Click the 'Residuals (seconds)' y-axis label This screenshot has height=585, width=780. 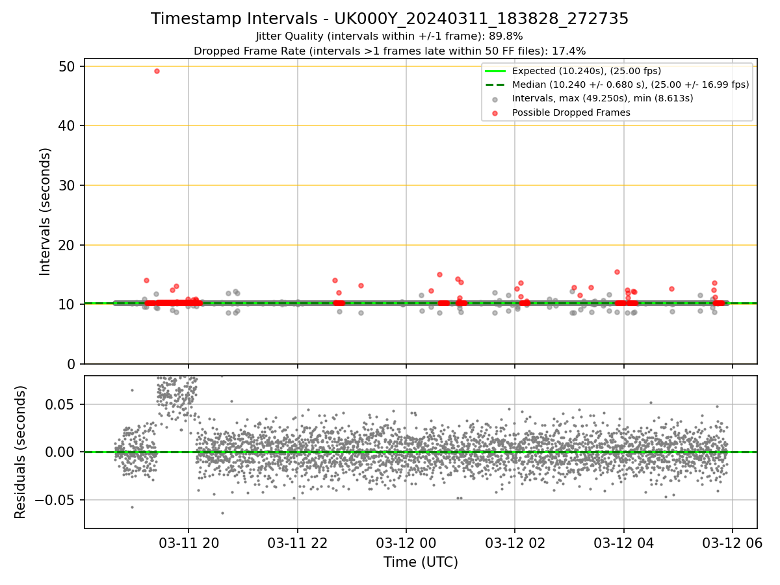[21, 452]
